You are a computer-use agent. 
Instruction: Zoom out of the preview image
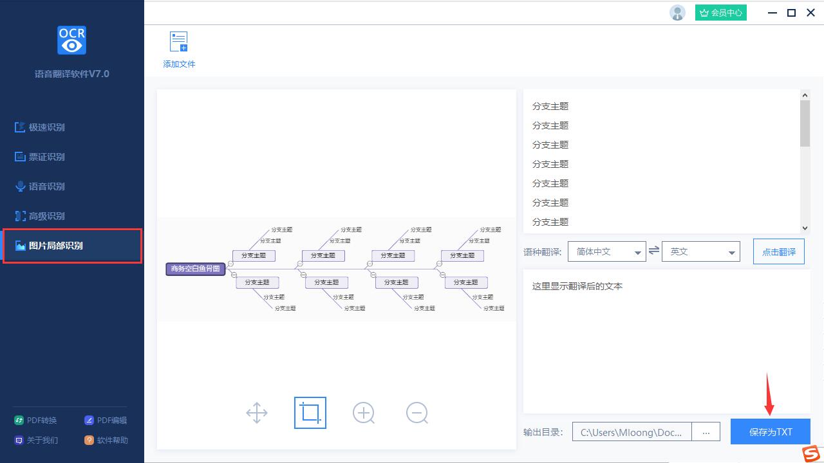coord(417,413)
